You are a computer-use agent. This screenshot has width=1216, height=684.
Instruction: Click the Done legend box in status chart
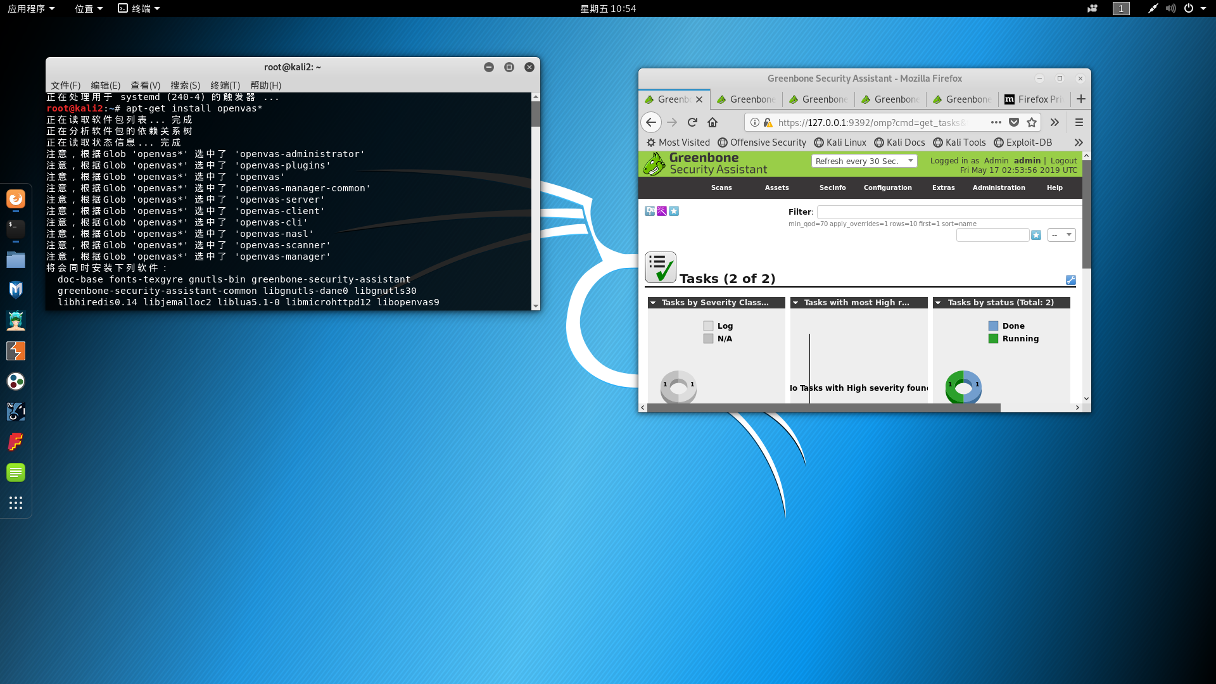tap(992, 326)
